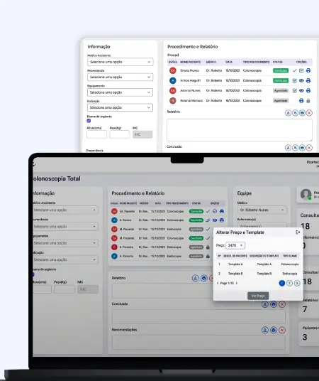319x381 pixels.
Task: Toggle the Exame de urgência checkbox in the upper panel
Action: click(89, 121)
